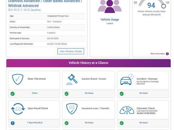Click blue alert icon beside 1 Open Recall(s)
The height and width of the screenshot is (130, 174).
pyautogui.click(x=12, y=123)
